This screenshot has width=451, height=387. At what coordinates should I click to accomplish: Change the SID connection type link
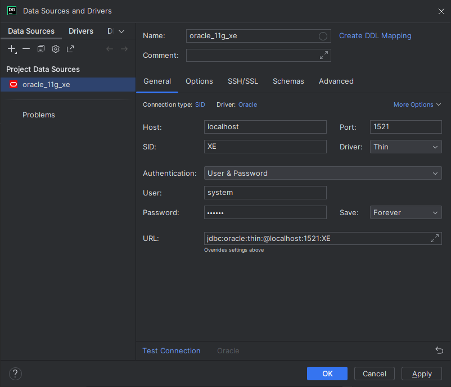(x=200, y=104)
